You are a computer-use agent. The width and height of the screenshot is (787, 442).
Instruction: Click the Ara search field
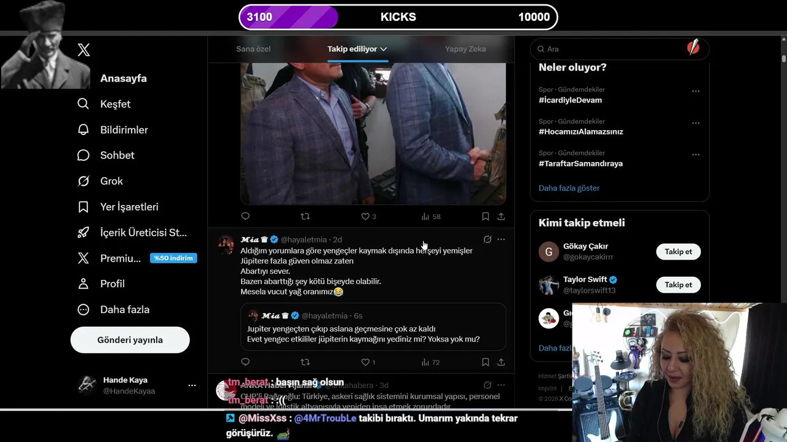click(620, 48)
